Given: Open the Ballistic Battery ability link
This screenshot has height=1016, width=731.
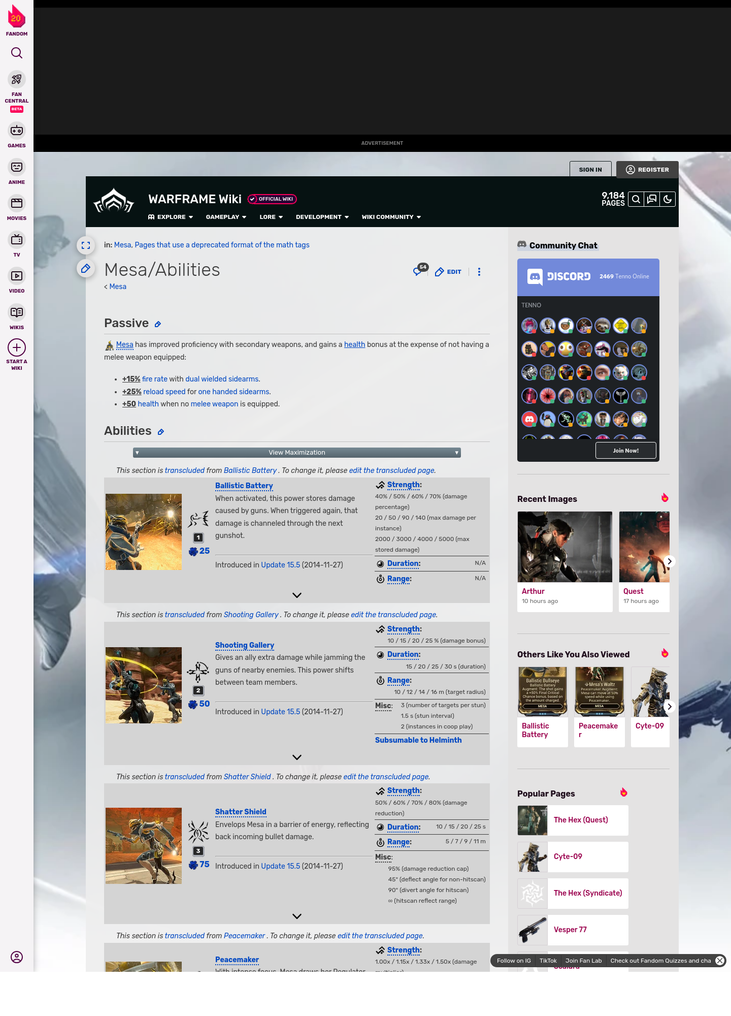Looking at the screenshot, I should 244,486.
